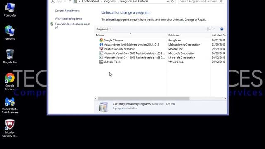The image size is (265, 149).
Task: Expand the view options dropdown arrow
Action: pyautogui.click(x=214, y=29)
